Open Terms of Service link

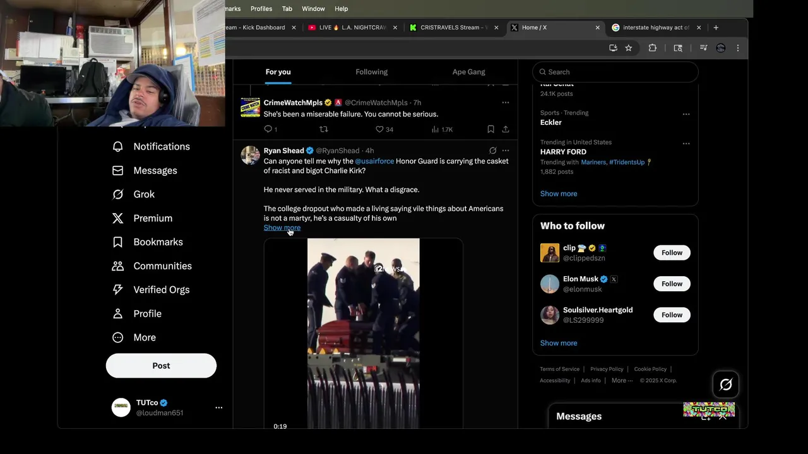pos(559,369)
